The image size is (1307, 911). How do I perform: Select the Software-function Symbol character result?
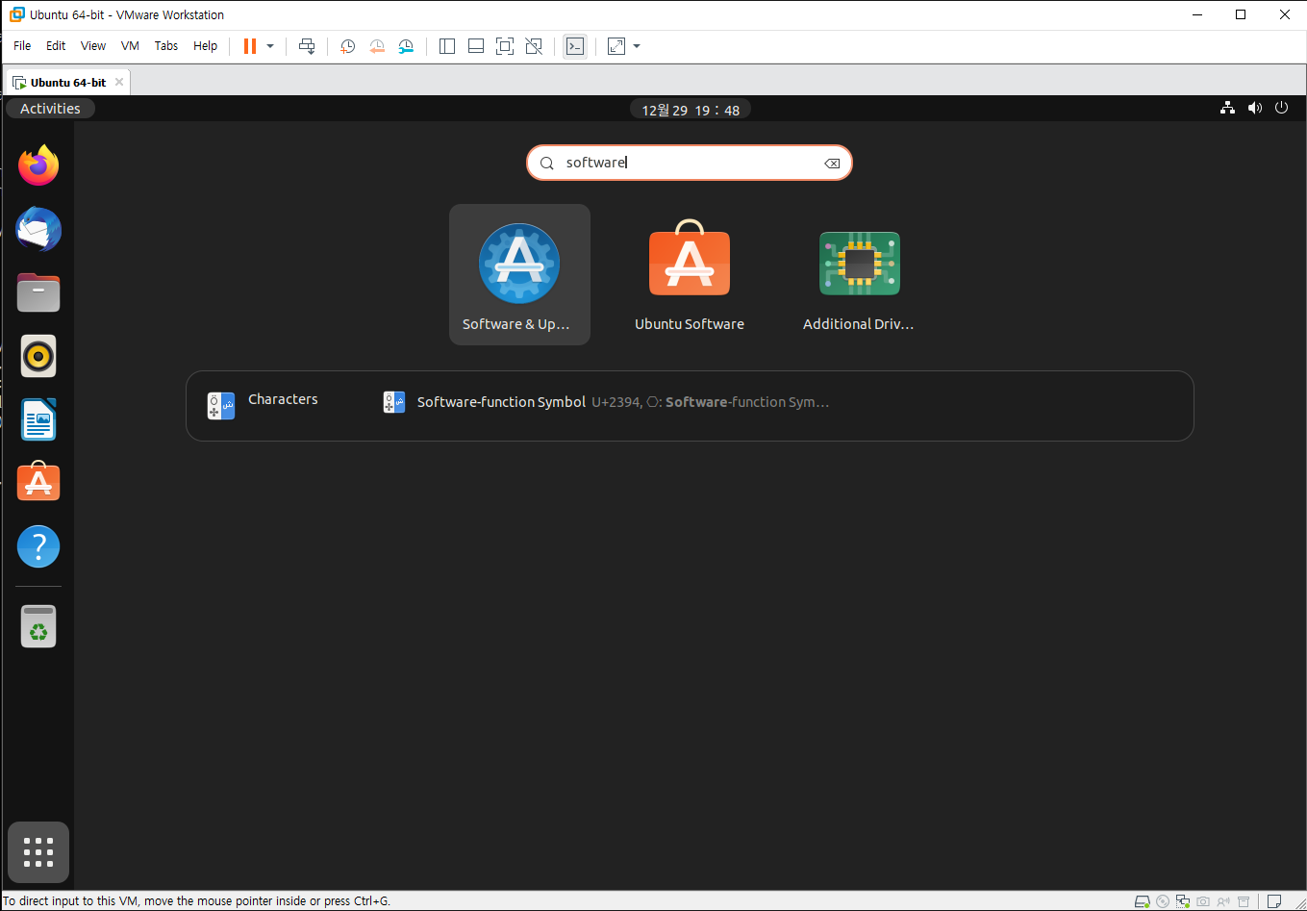(606, 402)
